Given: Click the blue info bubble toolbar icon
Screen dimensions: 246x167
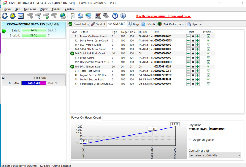Looking at the screenshot, I should coord(123,16).
